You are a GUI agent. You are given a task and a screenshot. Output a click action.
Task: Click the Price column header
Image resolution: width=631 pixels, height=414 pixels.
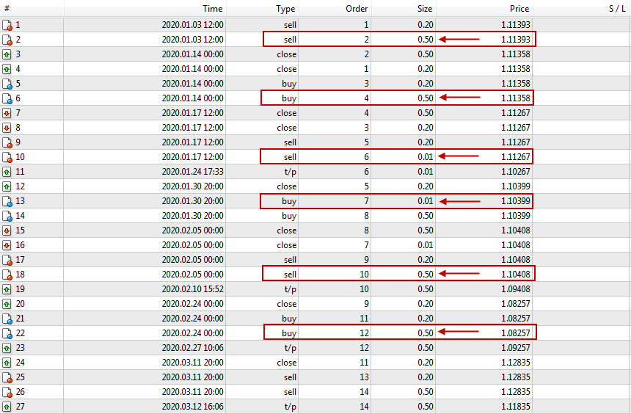519,9
